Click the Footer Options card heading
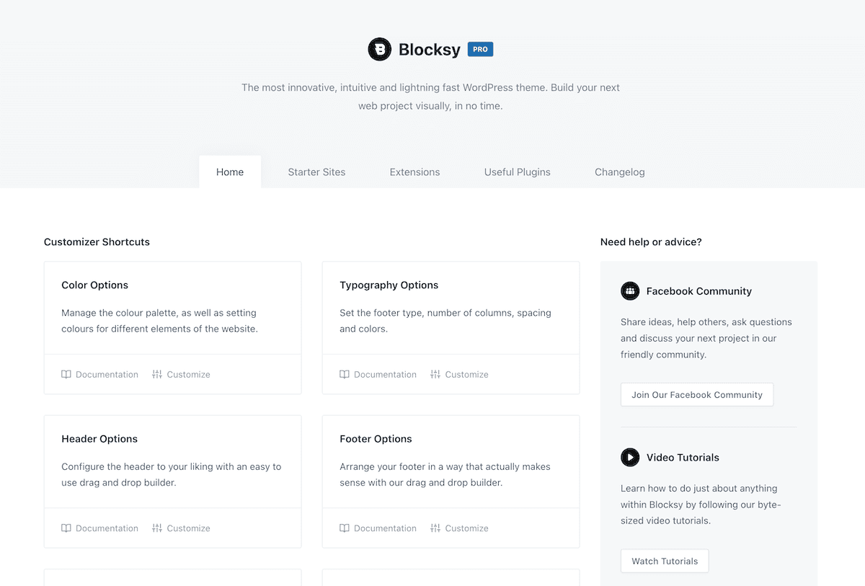This screenshot has height=586, width=865. tap(376, 438)
